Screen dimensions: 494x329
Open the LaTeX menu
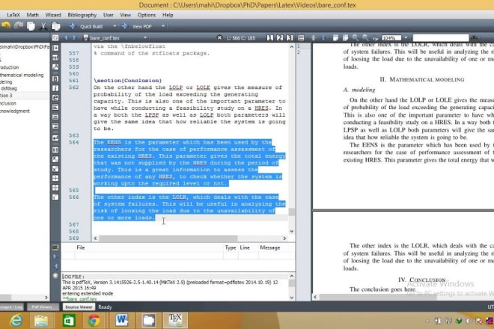13,15
